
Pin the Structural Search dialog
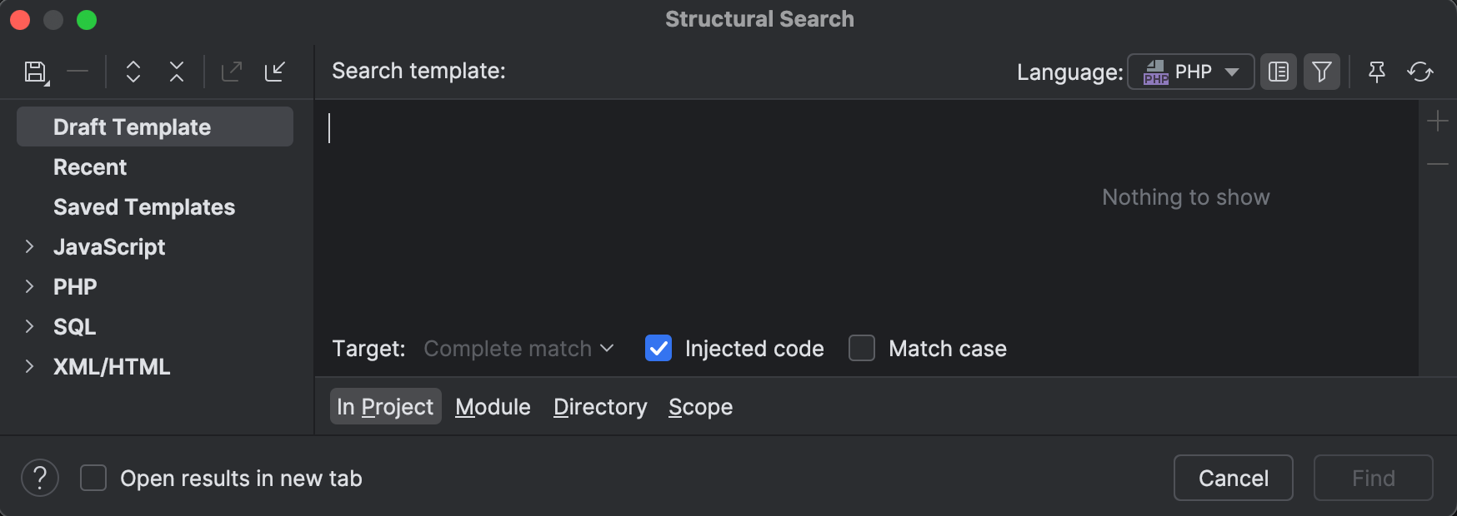(x=1376, y=72)
